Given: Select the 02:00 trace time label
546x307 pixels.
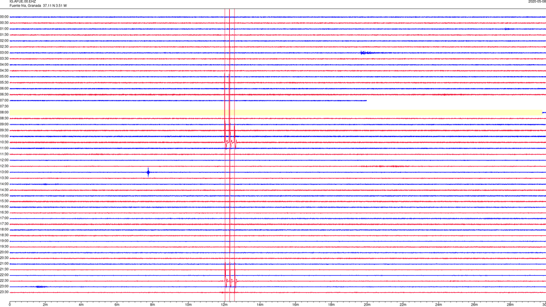Looking at the screenshot, I should pyautogui.click(x=4, y=41).
